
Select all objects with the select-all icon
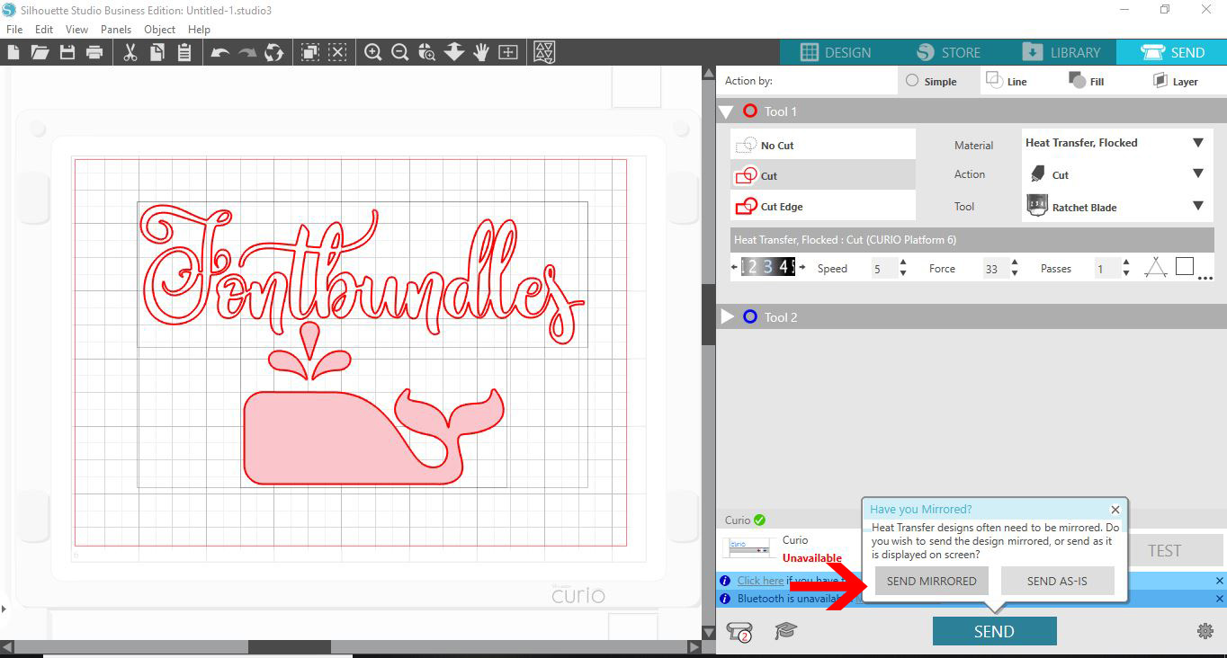point(310,52)
